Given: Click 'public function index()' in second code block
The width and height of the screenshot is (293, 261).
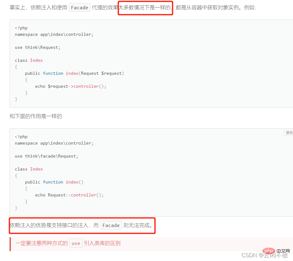Looking at the screenshot, I should pos(54,182).
